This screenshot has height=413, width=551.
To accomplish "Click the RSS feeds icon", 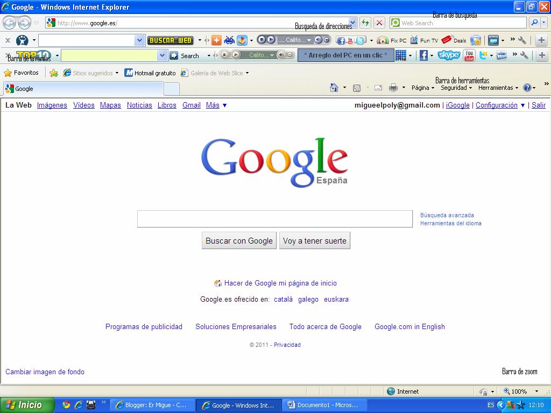I will pyautogui.click(x=357, y=88).
